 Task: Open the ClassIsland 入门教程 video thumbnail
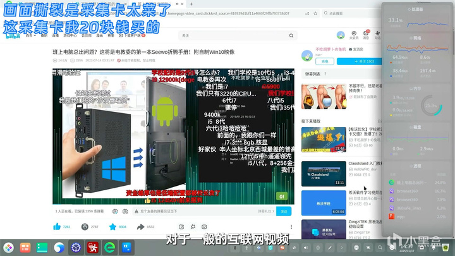tap(324, 174)
